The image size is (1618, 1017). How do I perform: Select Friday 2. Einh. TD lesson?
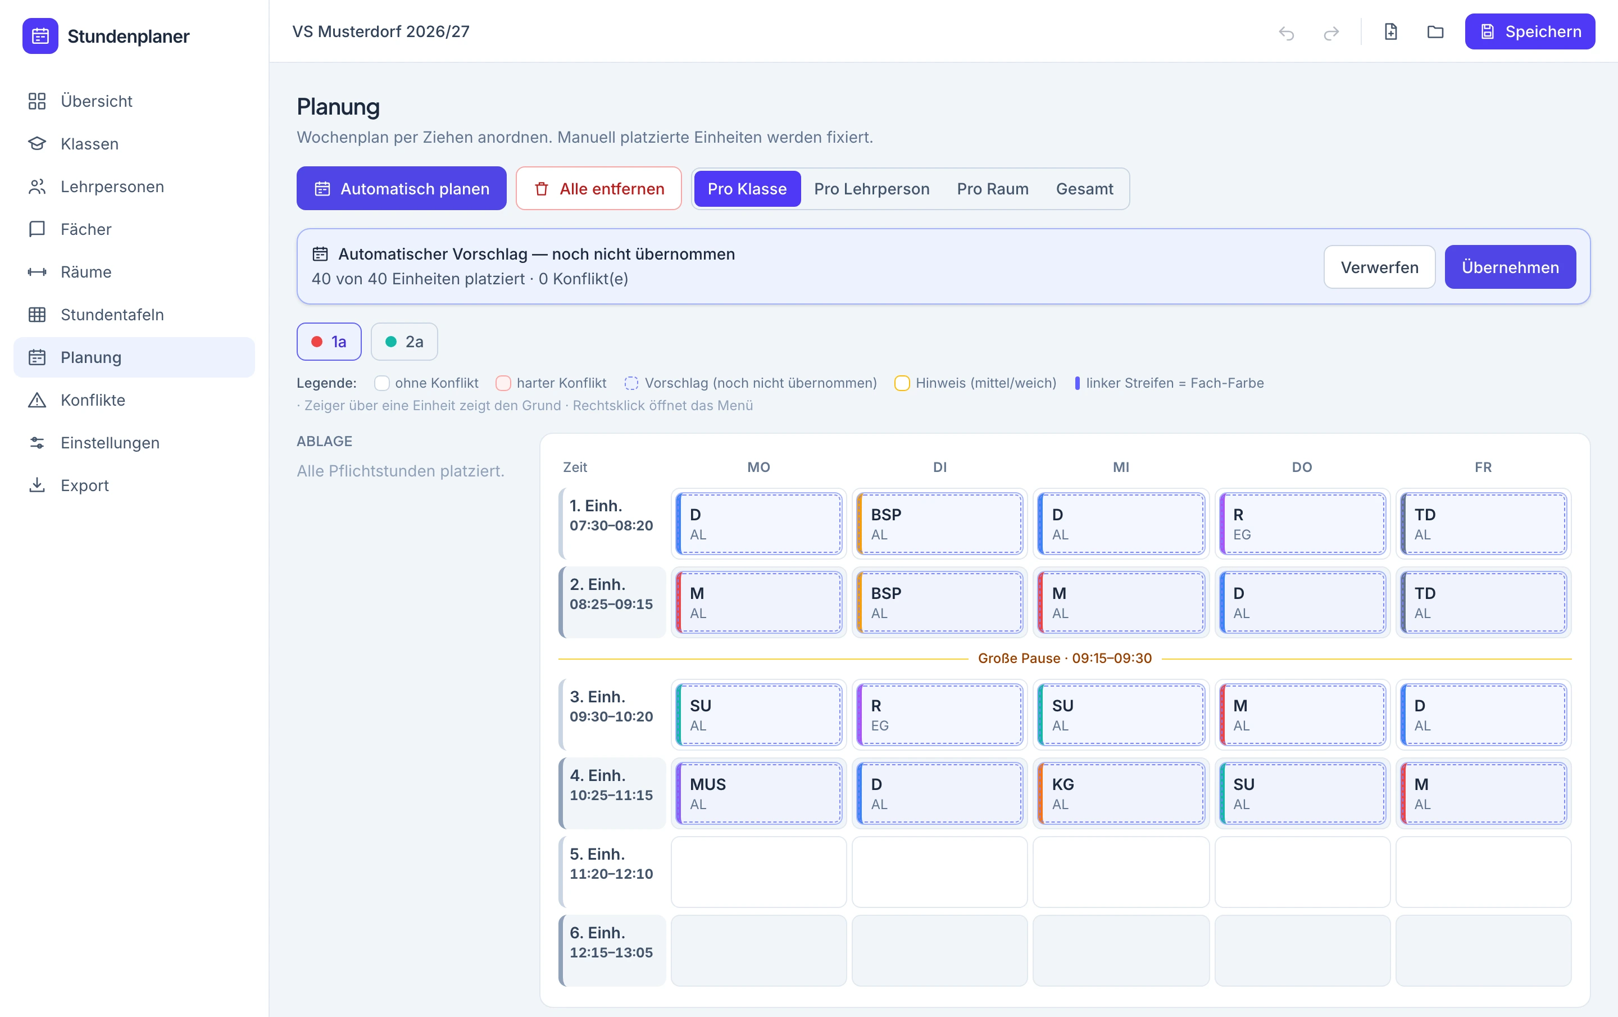click(1483, 602)
